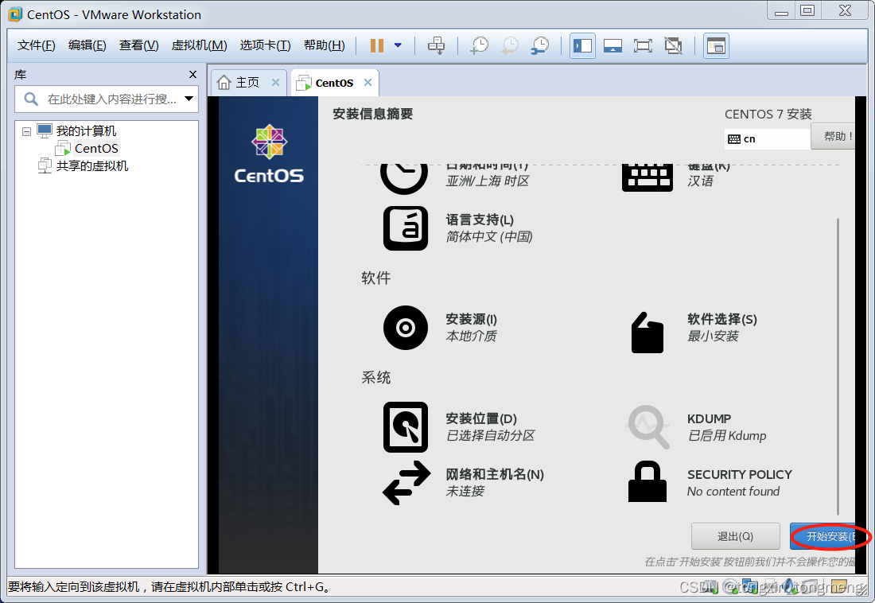Click the 语言支持(L) label
The width and height of the screenshot is (875, 603).
click(480, 220)
